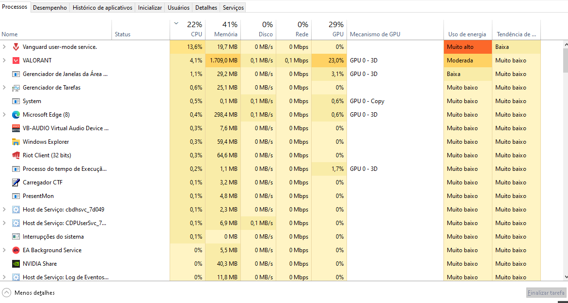Click the scrollbar up arrow
568x303 pixels.
coord(566,45)
